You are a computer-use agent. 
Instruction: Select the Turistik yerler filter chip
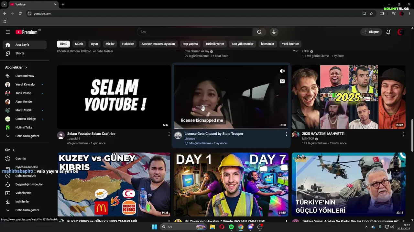[x=215, y=44]
